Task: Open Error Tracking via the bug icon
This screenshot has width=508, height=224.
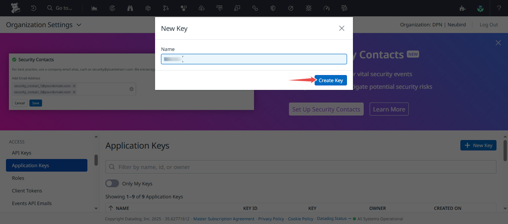Action: click(x=308, y=8)
